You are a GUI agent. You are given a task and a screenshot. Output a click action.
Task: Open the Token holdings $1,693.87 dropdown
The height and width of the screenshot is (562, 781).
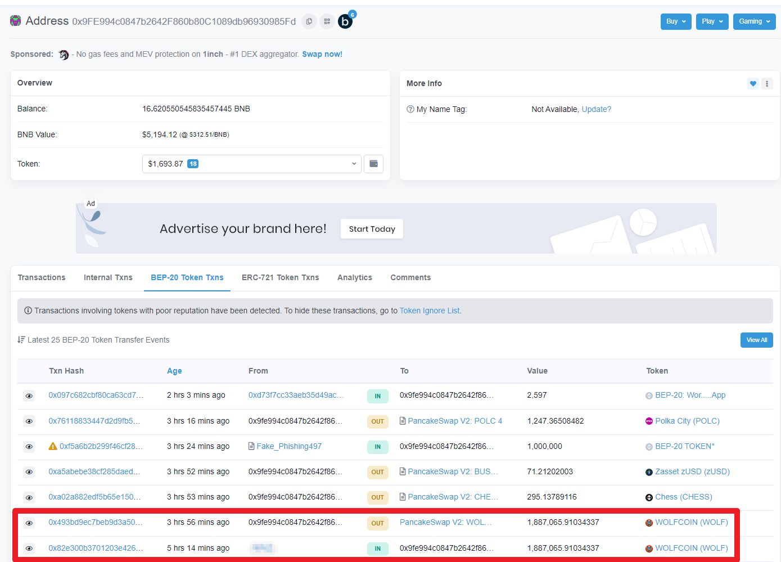[x=252, y=164]
